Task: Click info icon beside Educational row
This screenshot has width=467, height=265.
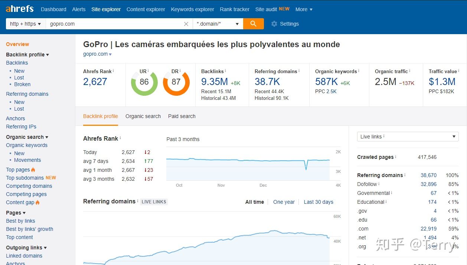Action: click(x=386, y=202)
